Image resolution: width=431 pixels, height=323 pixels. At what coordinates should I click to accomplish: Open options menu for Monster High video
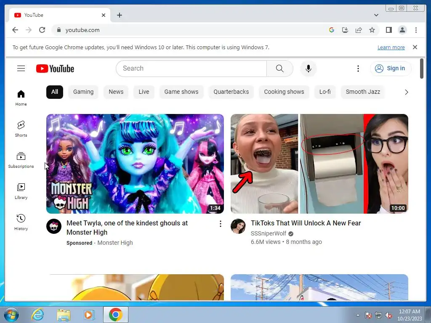coord(220,224)
